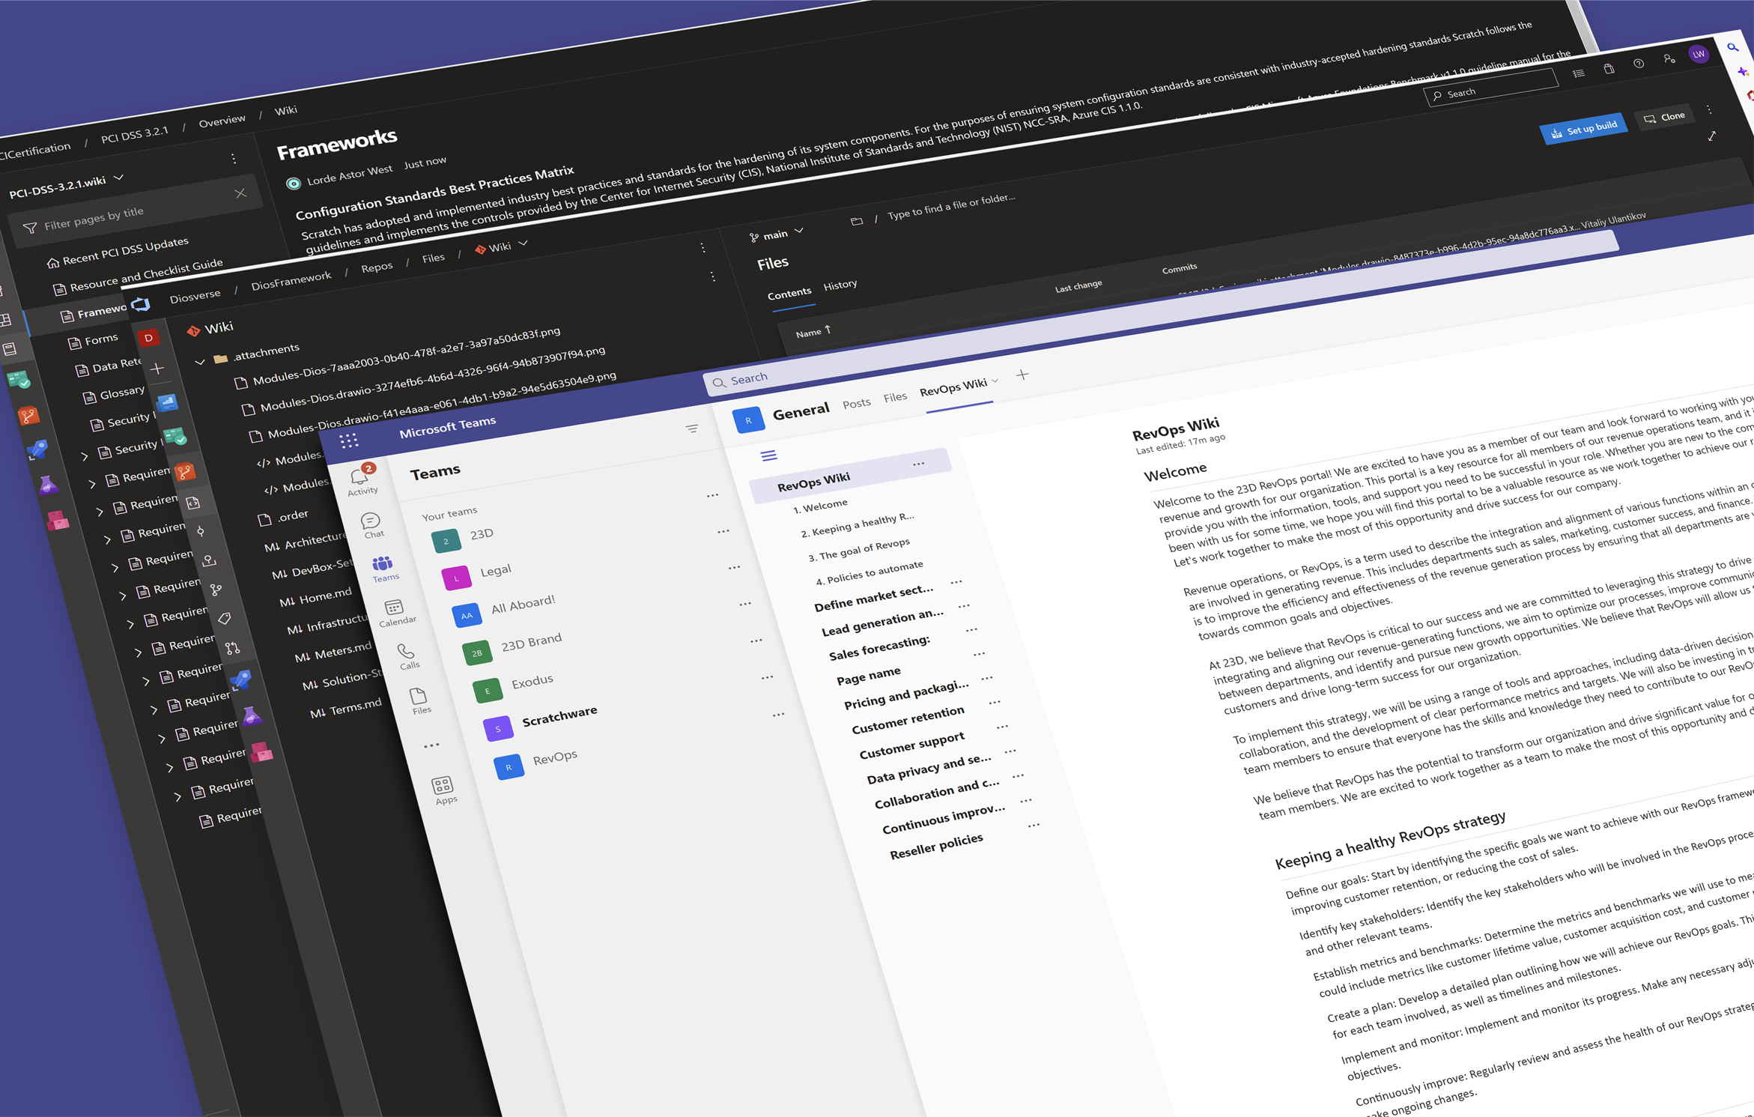The width and height of the screenshot is (1754, 1117).
Task: Open the Apps icon in Teams sidebar
Action: tap(442, 785)
